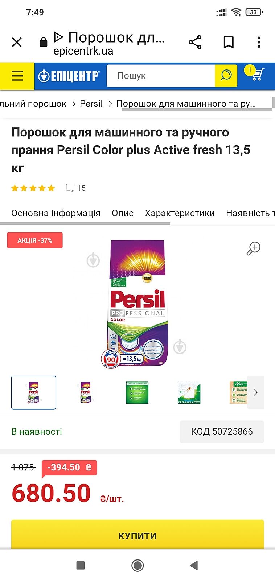Open the three-dot browser menu
This screenshot has height=582, width=275.
click(x=259, y=42)
